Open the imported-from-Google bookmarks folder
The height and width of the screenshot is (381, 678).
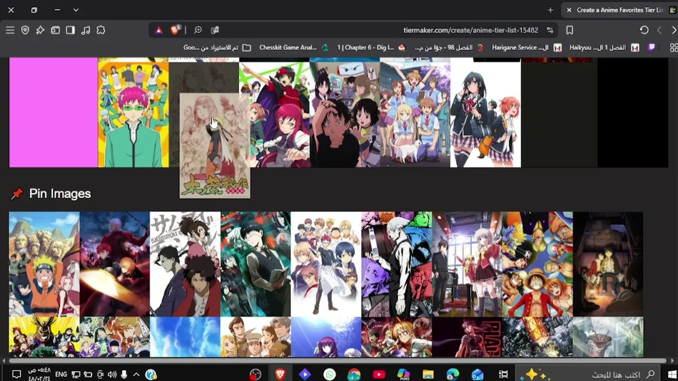(x=217, y=48)
